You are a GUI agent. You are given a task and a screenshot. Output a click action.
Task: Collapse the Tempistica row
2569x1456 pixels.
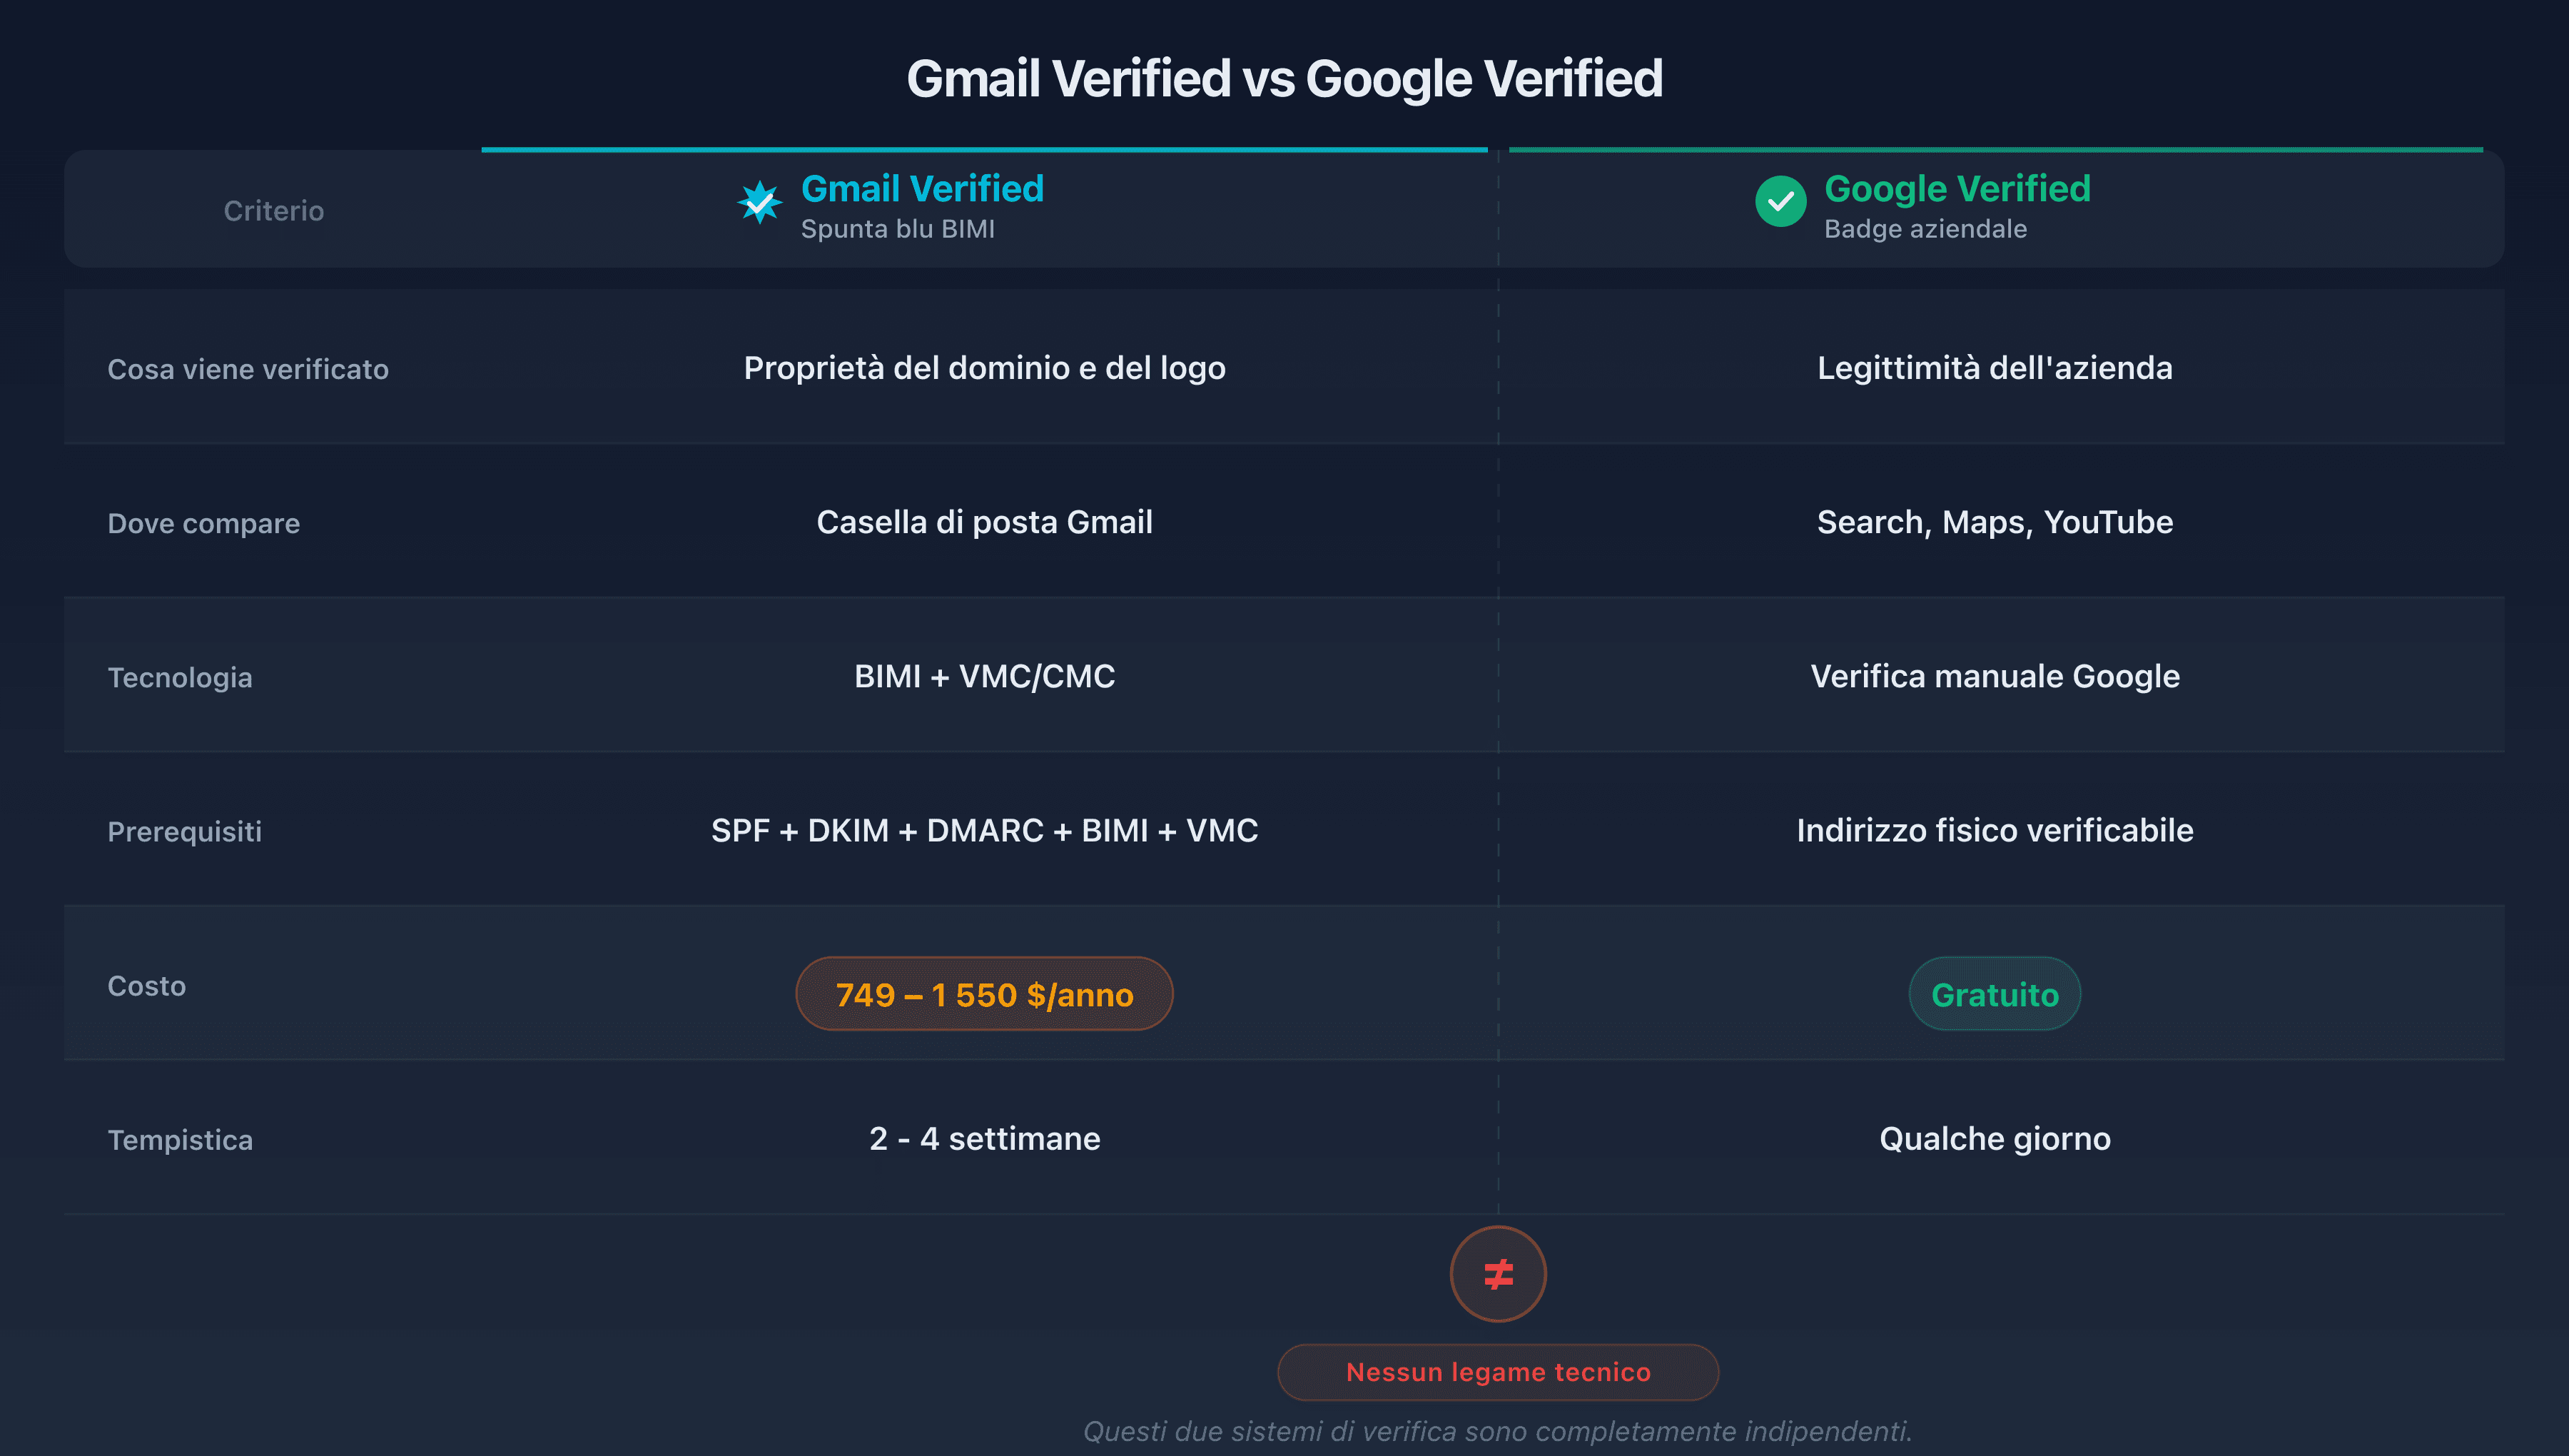(181, 1139)
